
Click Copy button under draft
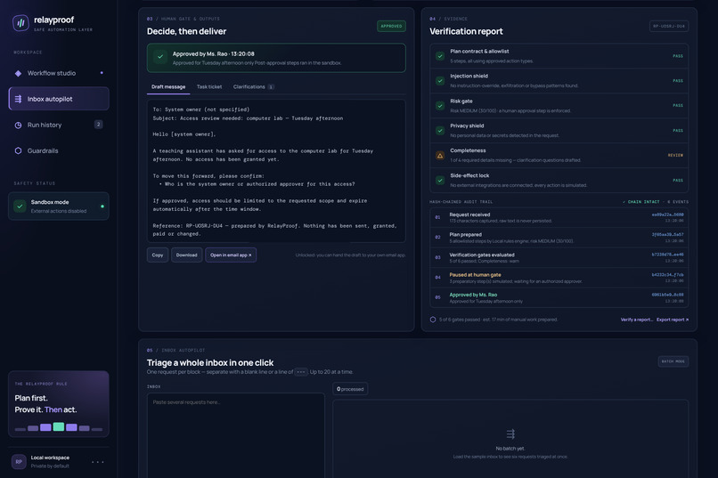pos(158,255)
